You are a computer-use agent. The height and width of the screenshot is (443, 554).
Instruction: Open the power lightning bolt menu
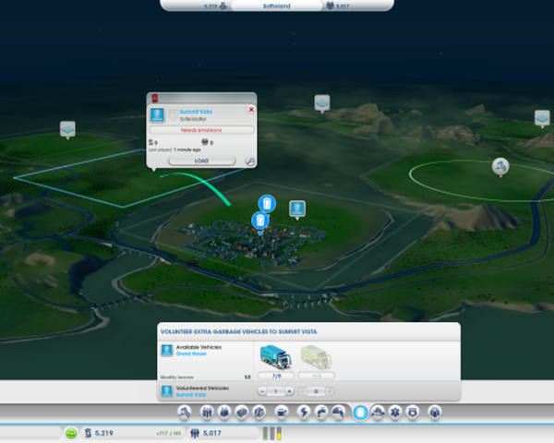point(304,413)
